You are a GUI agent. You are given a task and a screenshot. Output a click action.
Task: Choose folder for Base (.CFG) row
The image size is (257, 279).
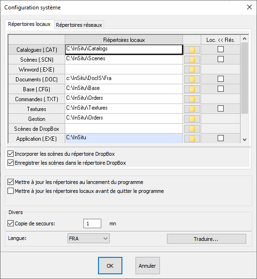click(x=192, y=89)
